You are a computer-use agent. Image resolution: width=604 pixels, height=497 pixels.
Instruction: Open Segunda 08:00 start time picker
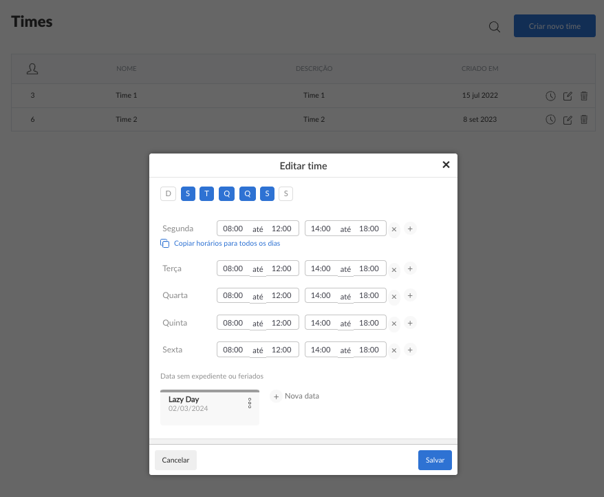pyautogui.click(x=233, y=229)
